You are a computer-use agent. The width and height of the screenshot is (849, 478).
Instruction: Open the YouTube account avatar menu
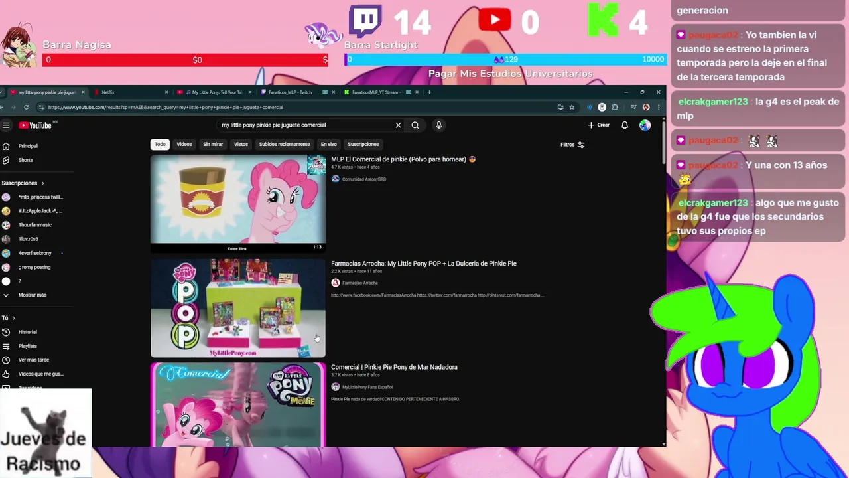645,125
